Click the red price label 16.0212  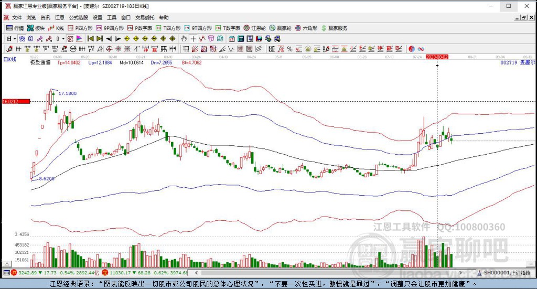point(16,101)
